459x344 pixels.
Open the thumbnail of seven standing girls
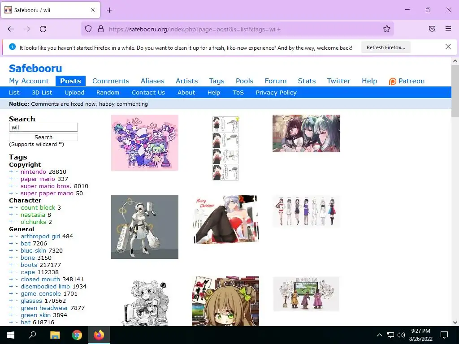pos(306,211)
